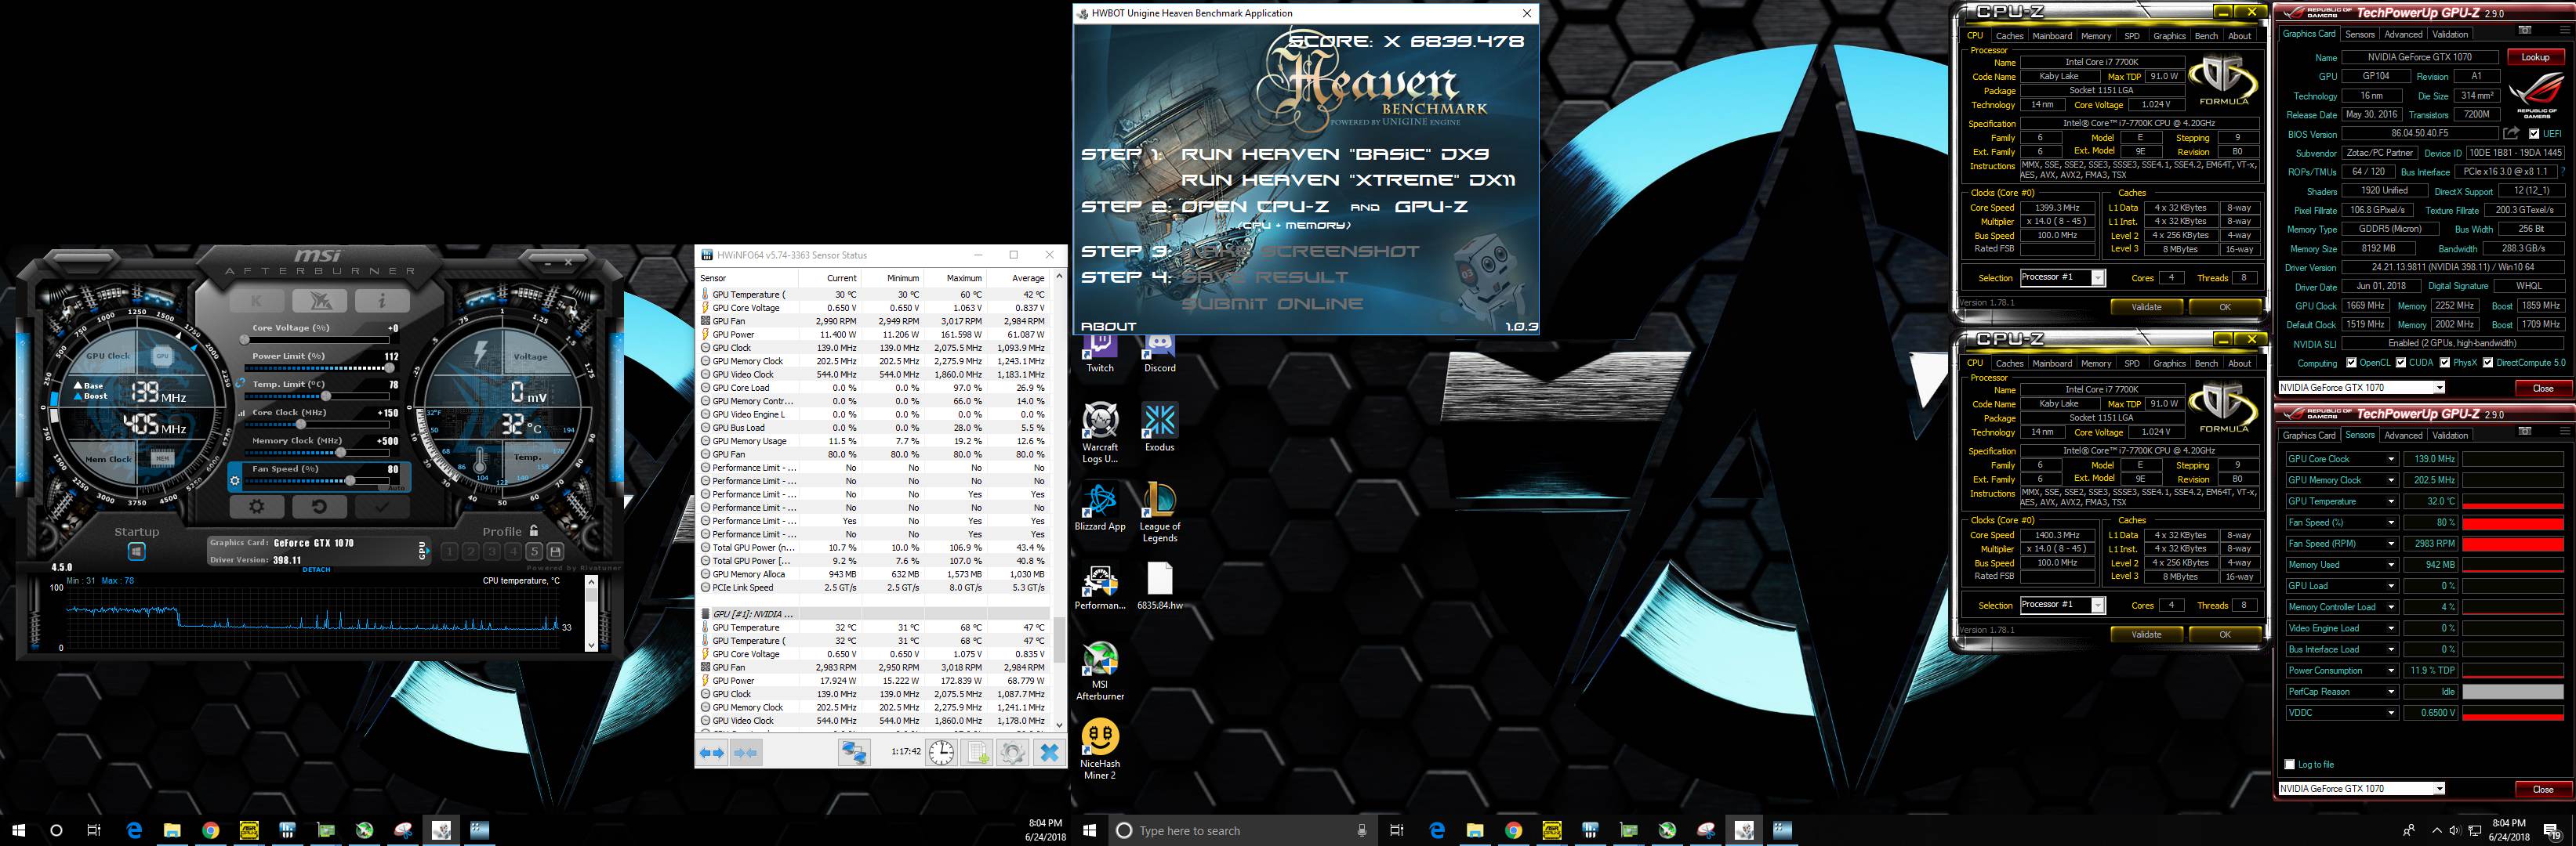Open Fan Speed (RPM) sensor dropdown
Screen dimensions: 2576x846
(2391, 544)
